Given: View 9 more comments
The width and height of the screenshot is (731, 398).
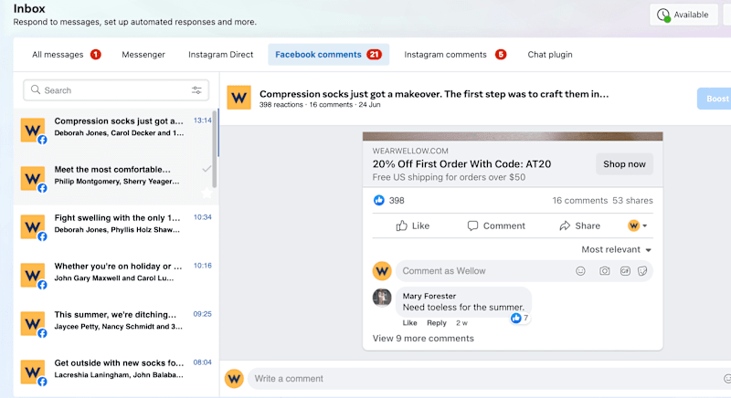Looking at the screenshot, I should [423, 339].
